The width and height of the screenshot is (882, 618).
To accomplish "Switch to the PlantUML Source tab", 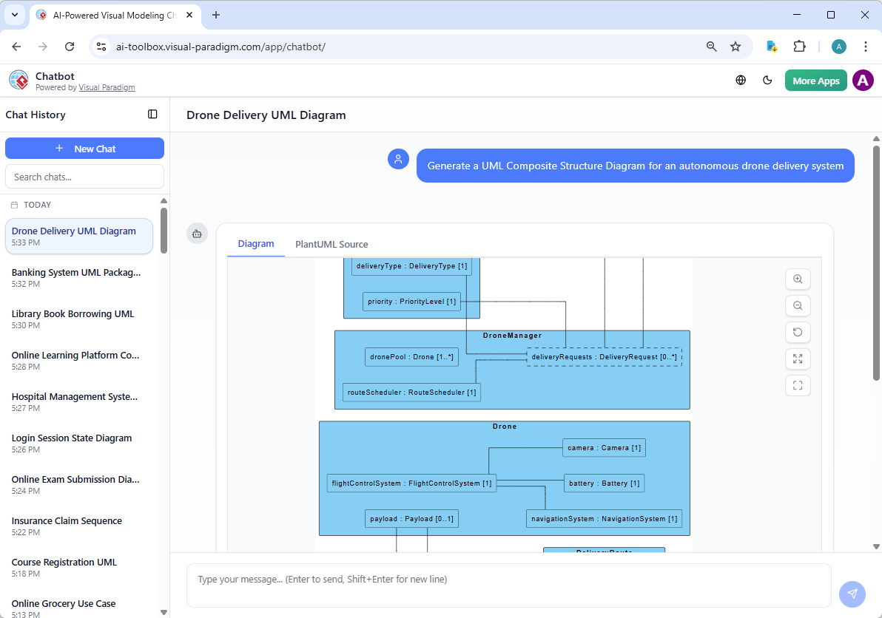I will coord(331,244).
